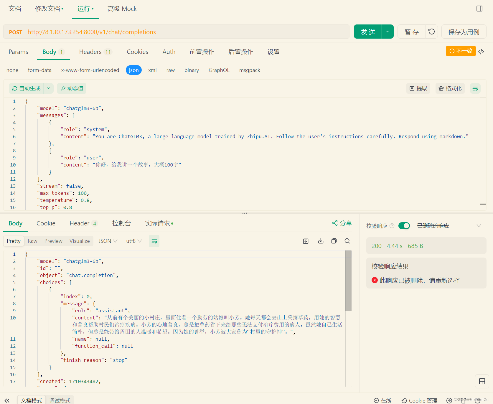This screenshot has height=404, width=493.
Task: Select the form-data body type
Action: point(40,70)
